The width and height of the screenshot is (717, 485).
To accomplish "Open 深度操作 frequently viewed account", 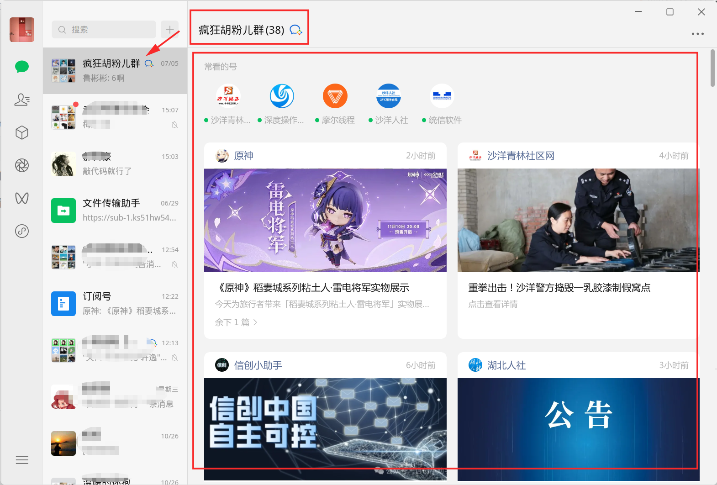I will tap(282, 104).
